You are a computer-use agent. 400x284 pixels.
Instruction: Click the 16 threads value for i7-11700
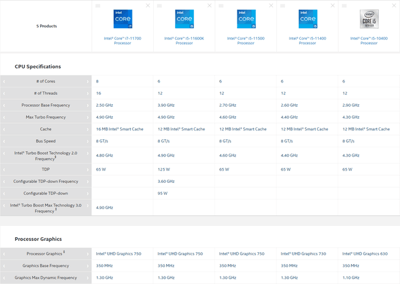click(99, 93)
